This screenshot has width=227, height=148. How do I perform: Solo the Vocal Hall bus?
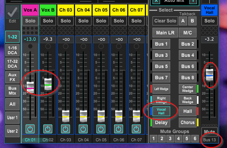(x=209, y=21)
